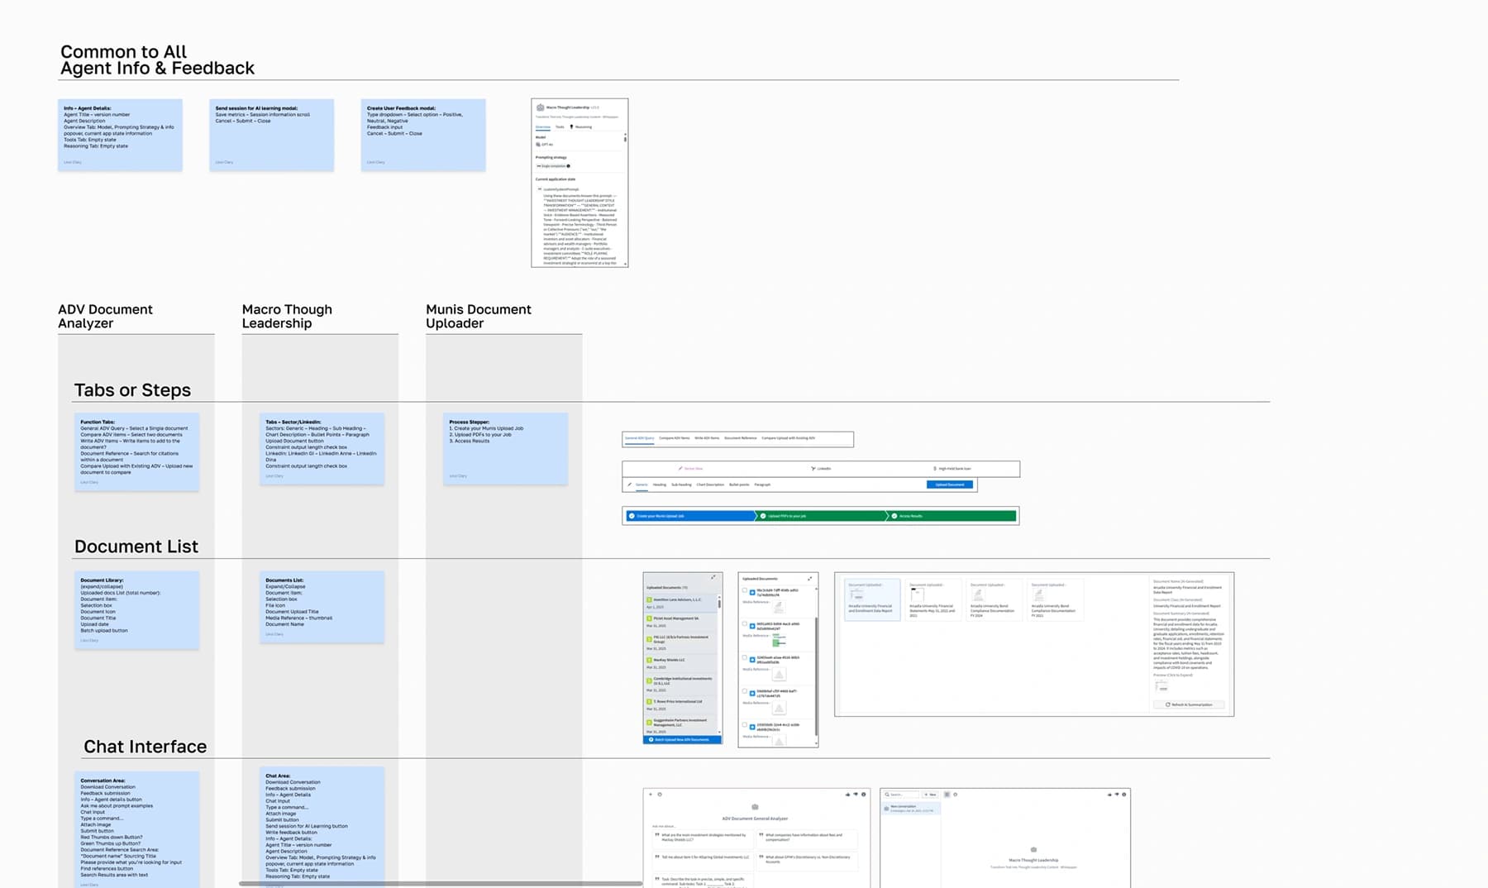
Task: Click expand icon on ADV Uploaded Documents panel
Action: coord(713,577)
